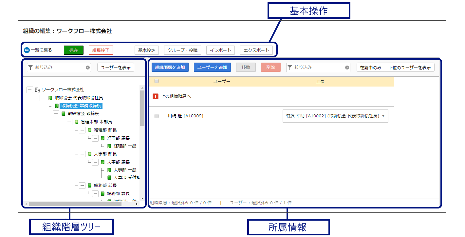Clear the user list filter with x icon
This screenshot has width=465, height=237.
click(347, 68)
